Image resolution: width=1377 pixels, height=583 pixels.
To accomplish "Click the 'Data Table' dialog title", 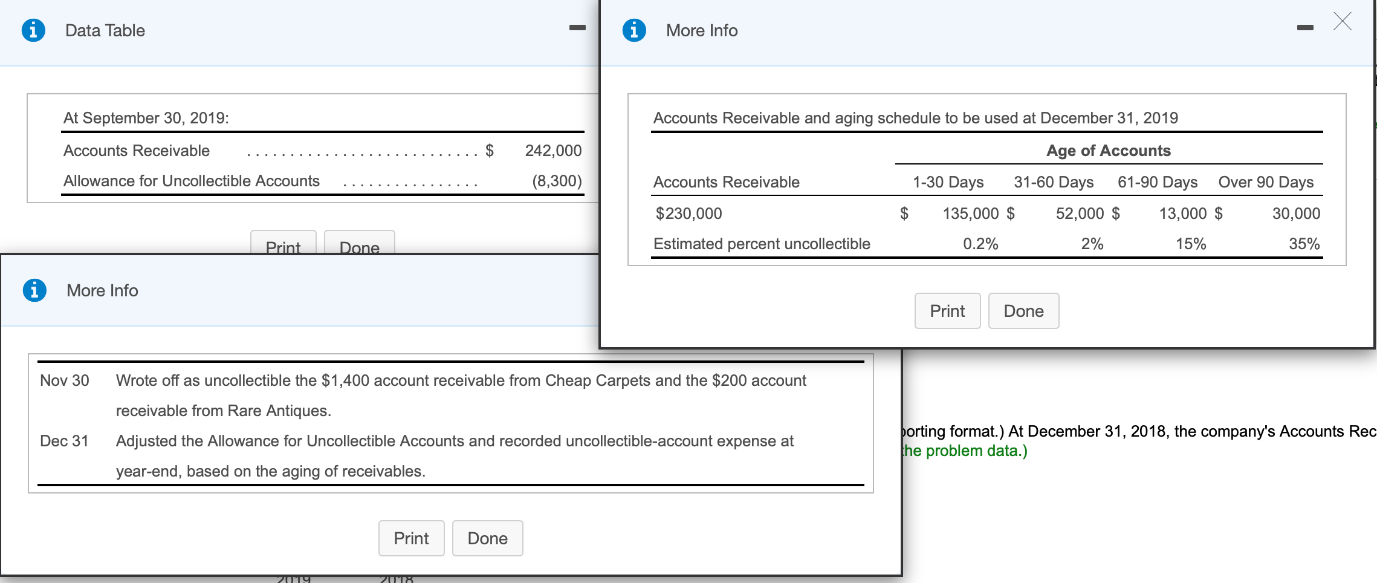I will point(105,30).
